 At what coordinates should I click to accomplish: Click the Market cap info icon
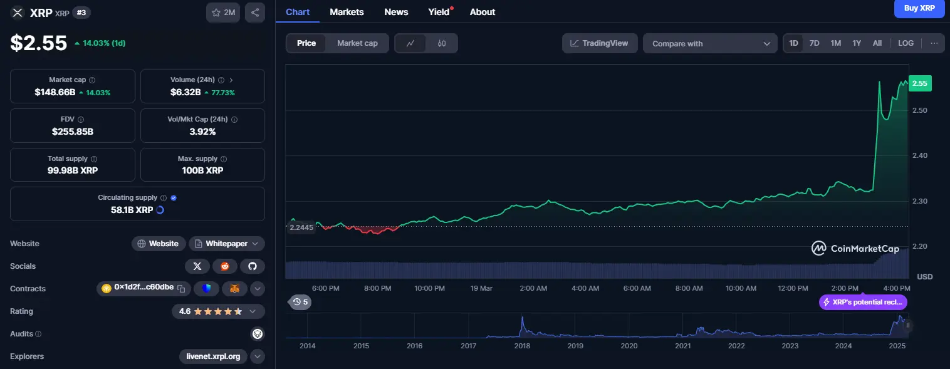point(92,80)
